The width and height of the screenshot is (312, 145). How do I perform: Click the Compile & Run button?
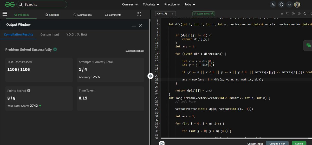pos(277,143)
